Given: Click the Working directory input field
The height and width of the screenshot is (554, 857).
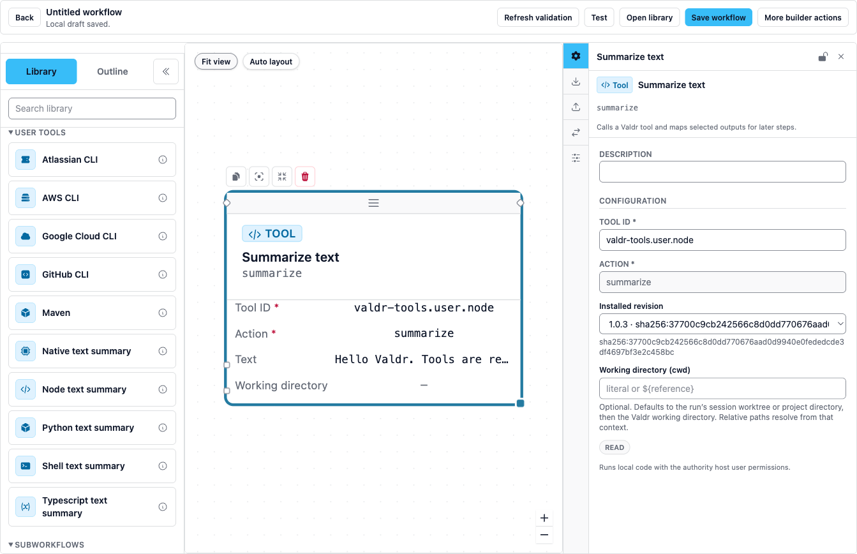Looking at the screenshot, I should tap(722, 388).
